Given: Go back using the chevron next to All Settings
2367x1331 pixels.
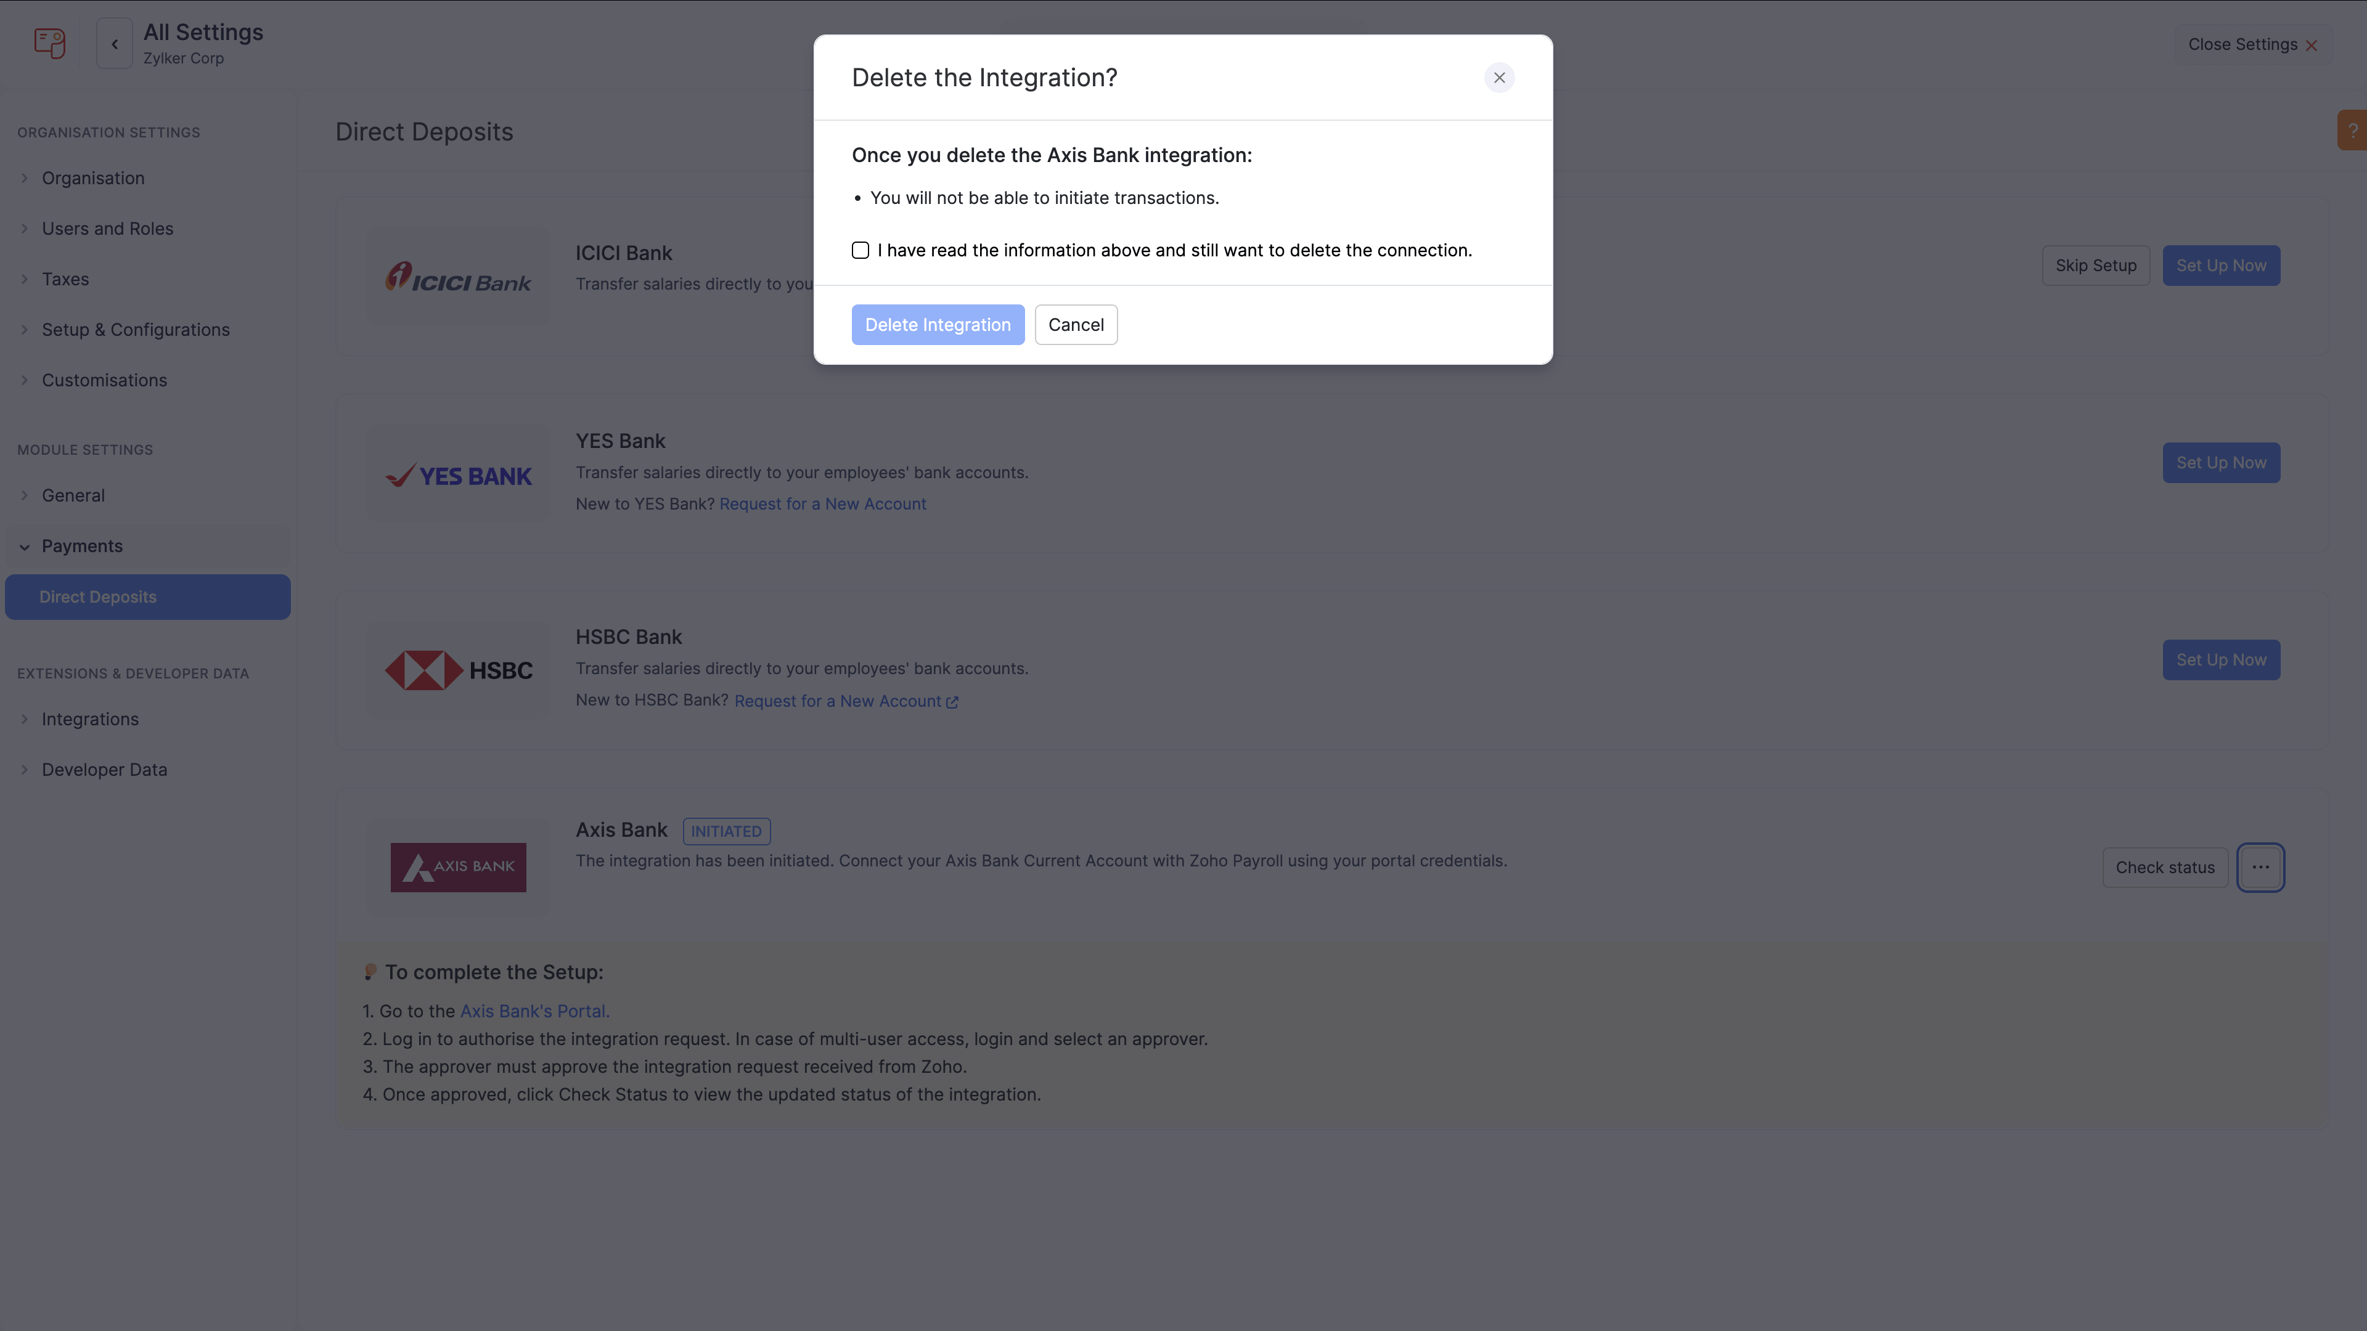Looking at the screenshot, I should 115,43.
